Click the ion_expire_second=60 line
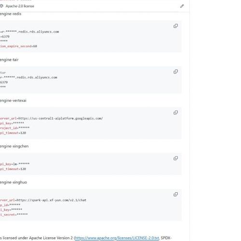Image resolution: width=241 pixels, height=241 pixels. coord(18,46)
